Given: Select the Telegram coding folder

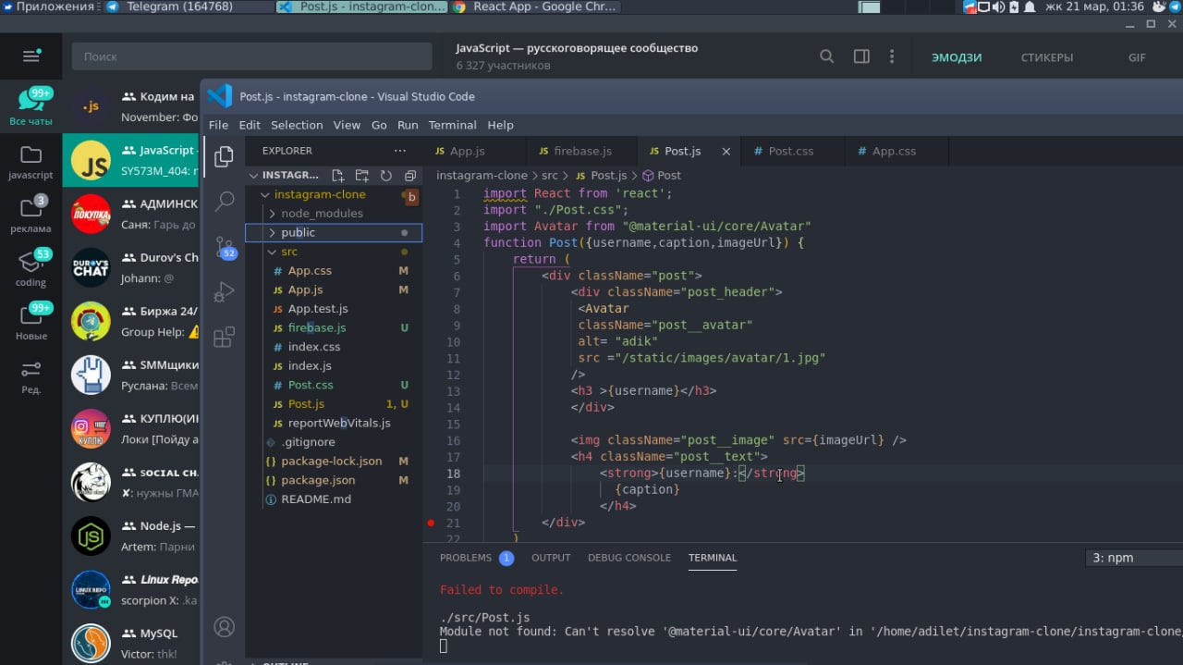Looking at the screenshot, I should coord(31,268).
